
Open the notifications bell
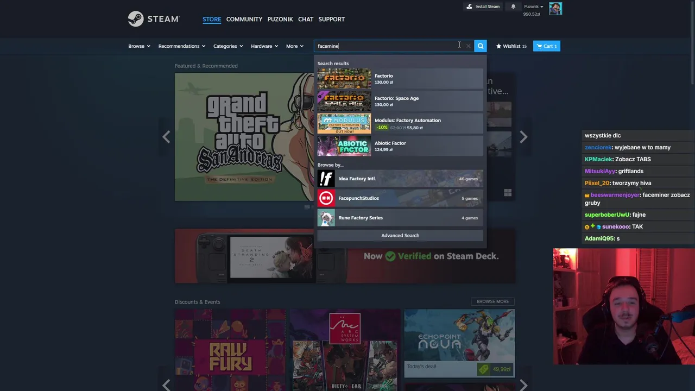(x=513, y=7)
